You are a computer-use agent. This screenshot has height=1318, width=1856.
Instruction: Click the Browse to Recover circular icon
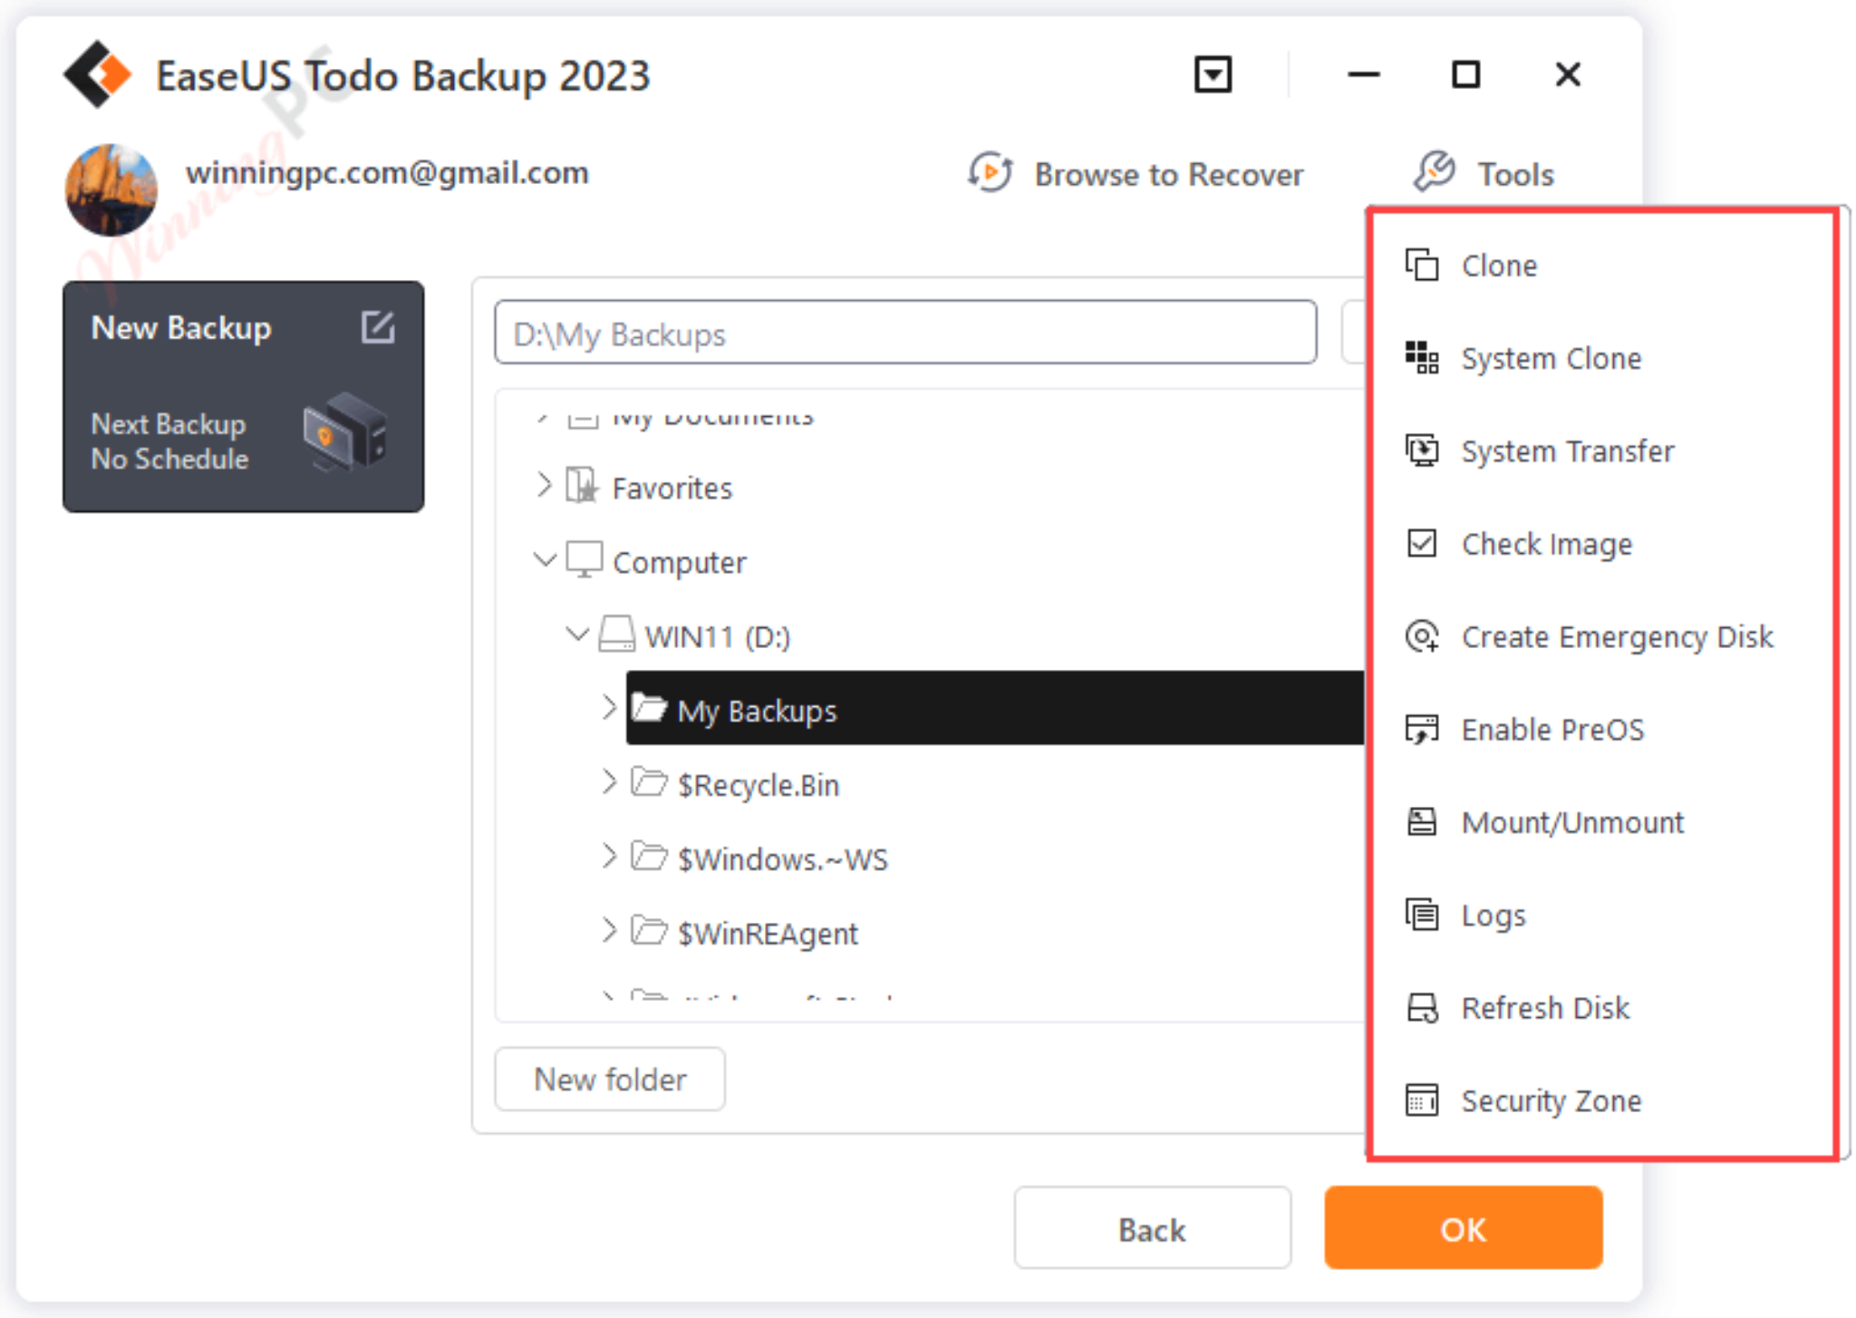pos(990,171)
